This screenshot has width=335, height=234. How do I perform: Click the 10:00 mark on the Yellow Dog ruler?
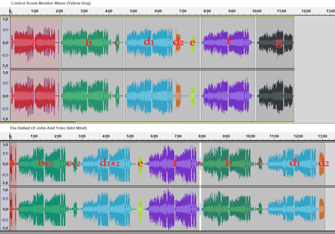pyautogui.click(x=257, y=11)
